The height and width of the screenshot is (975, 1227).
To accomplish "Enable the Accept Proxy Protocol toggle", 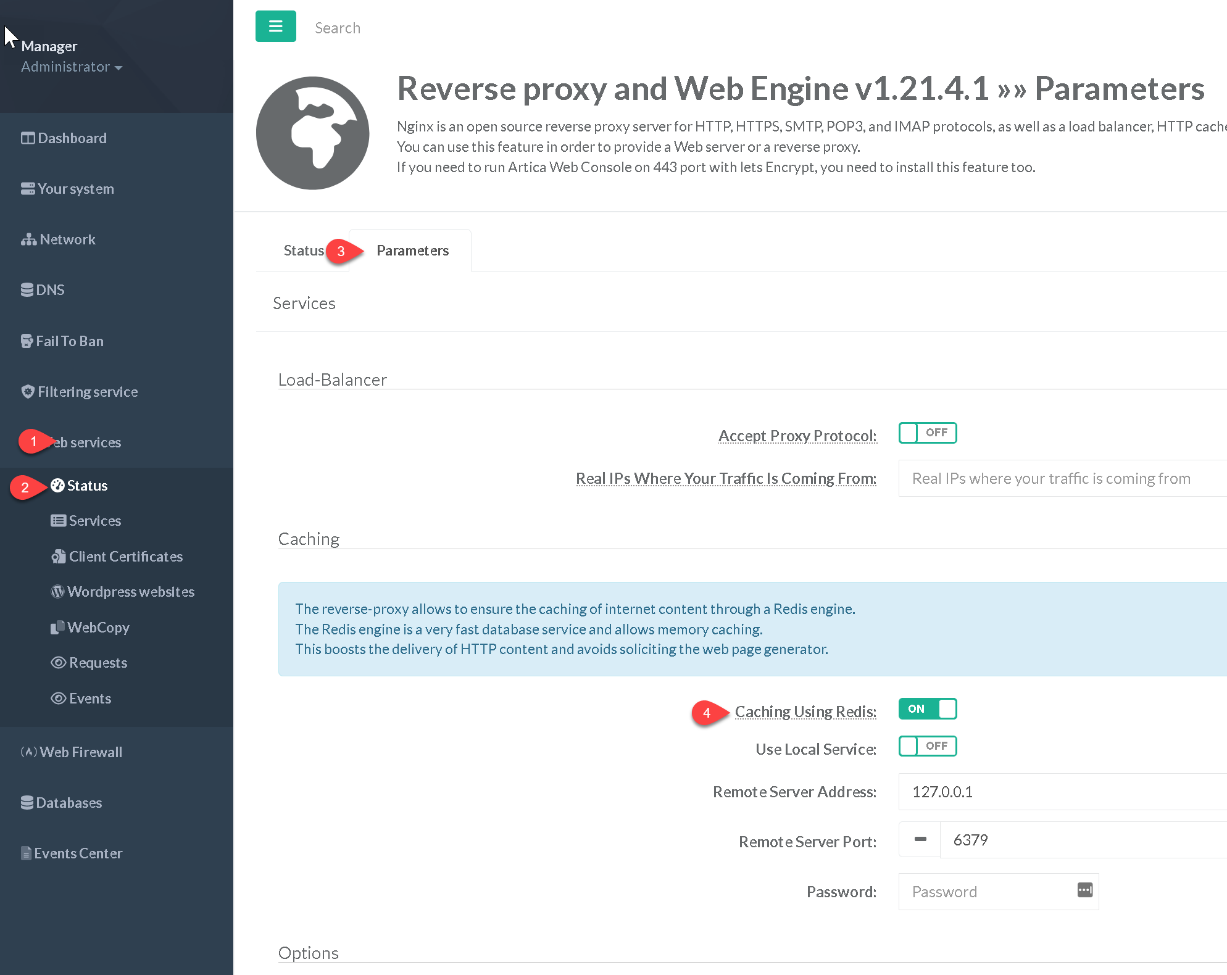I will (927, 433).
